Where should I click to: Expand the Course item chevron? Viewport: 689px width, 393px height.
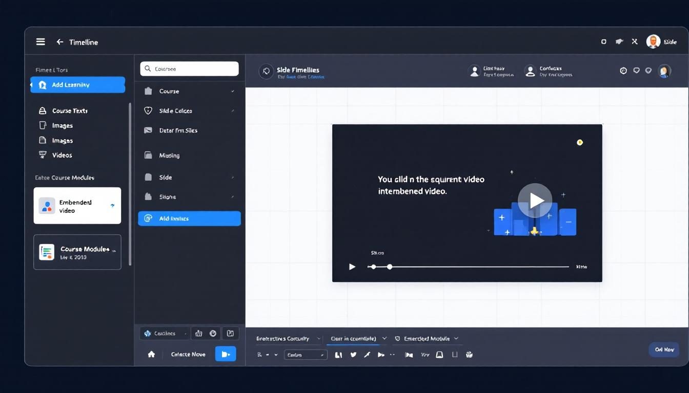[233, 91]
